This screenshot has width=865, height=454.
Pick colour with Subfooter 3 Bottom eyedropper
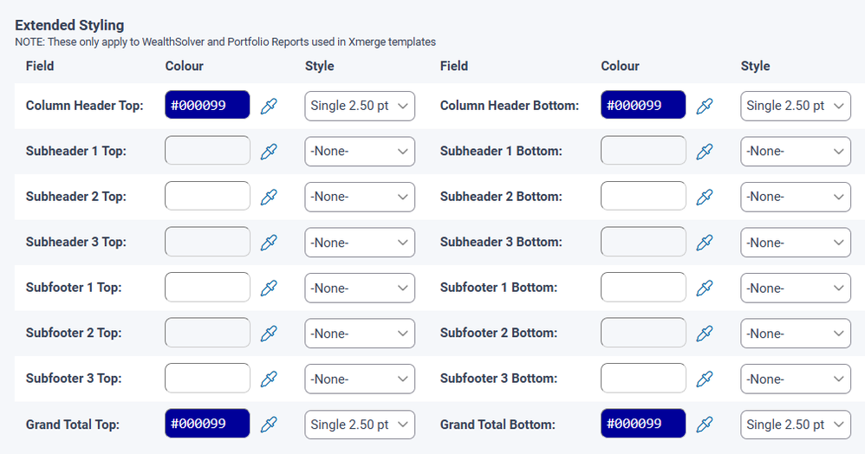[706, 379]
